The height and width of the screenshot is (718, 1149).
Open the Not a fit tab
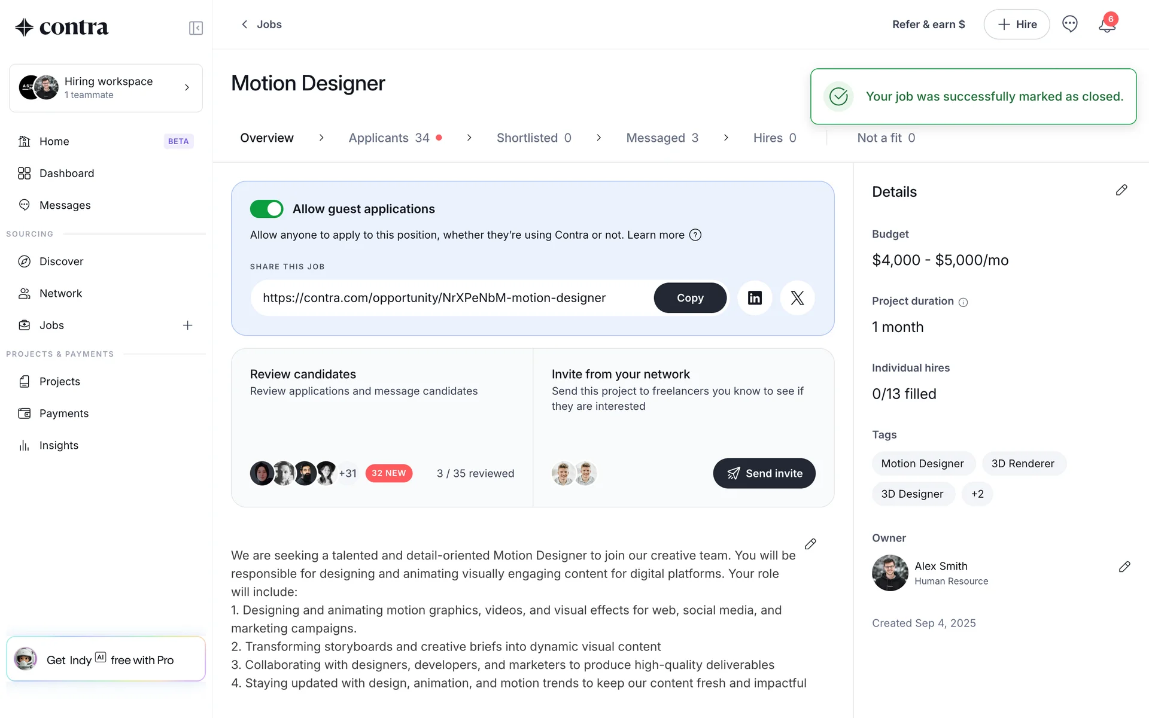pos(886,138)
